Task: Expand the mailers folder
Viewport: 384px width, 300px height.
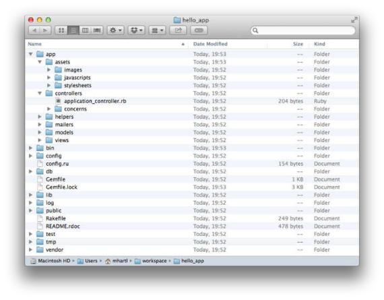Action: click(40, 125)
